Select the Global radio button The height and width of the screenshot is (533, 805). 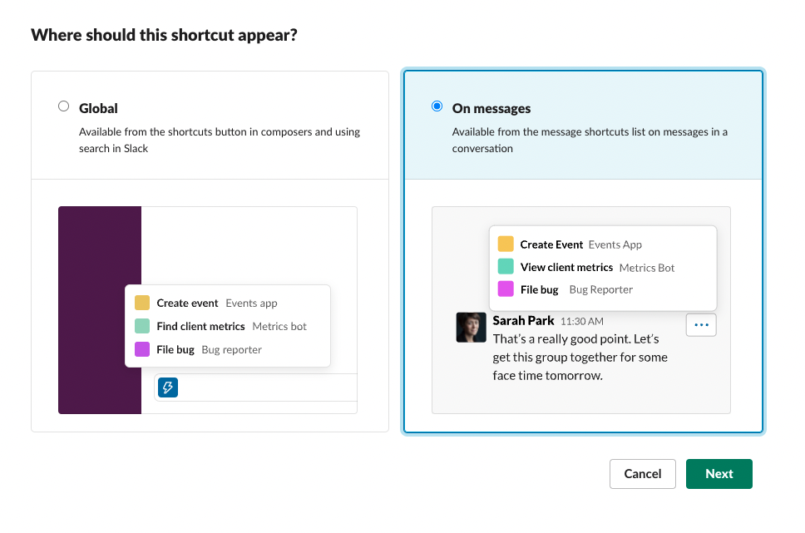click(x=64, y=106)
